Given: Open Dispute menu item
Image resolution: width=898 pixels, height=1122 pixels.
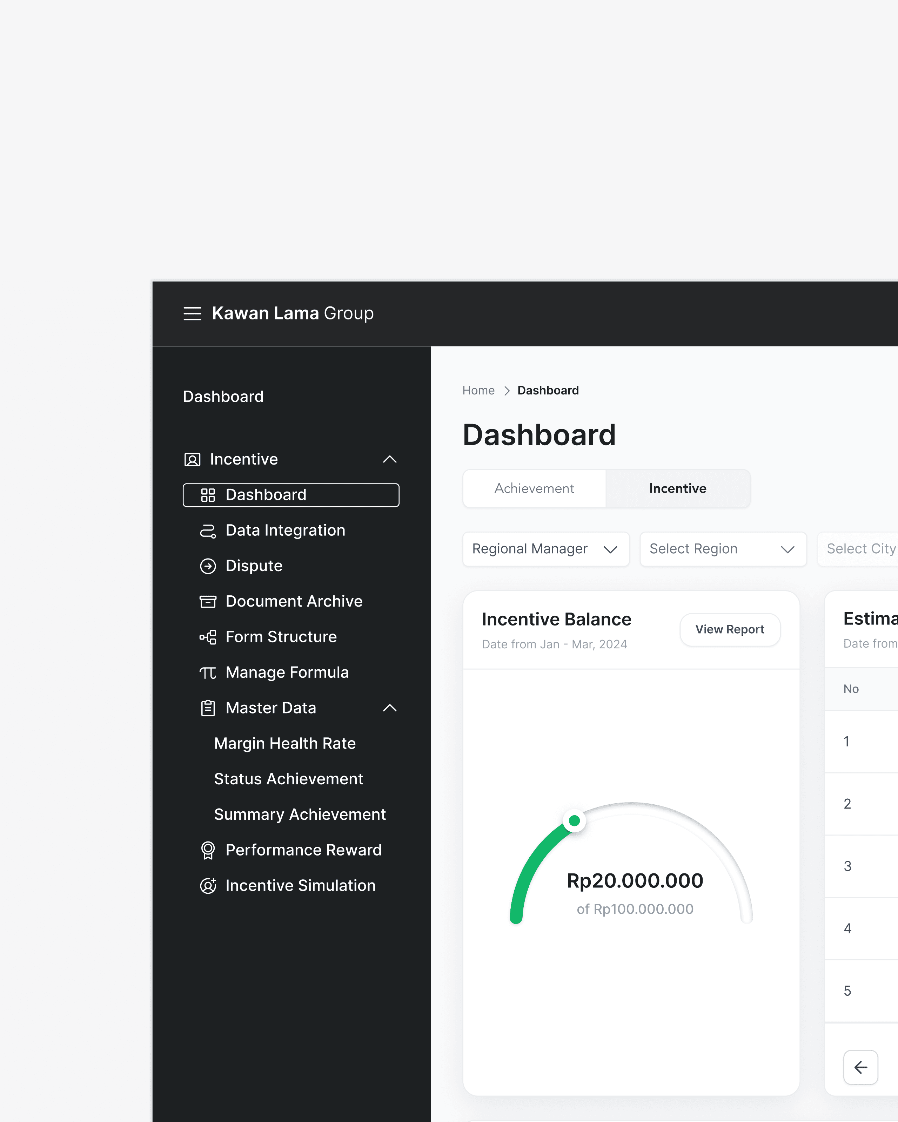Looking at the screenshot, I should pyautogui.click(x=254, y=566).
